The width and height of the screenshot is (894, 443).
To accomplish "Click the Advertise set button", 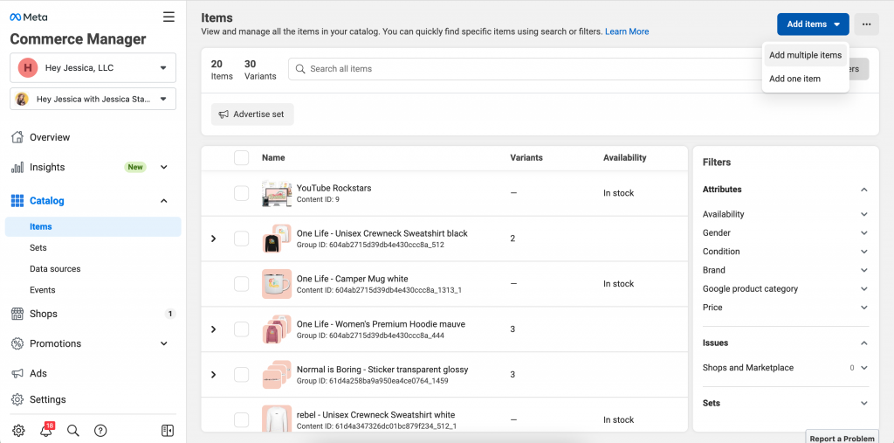I will [x=252, y=114].
